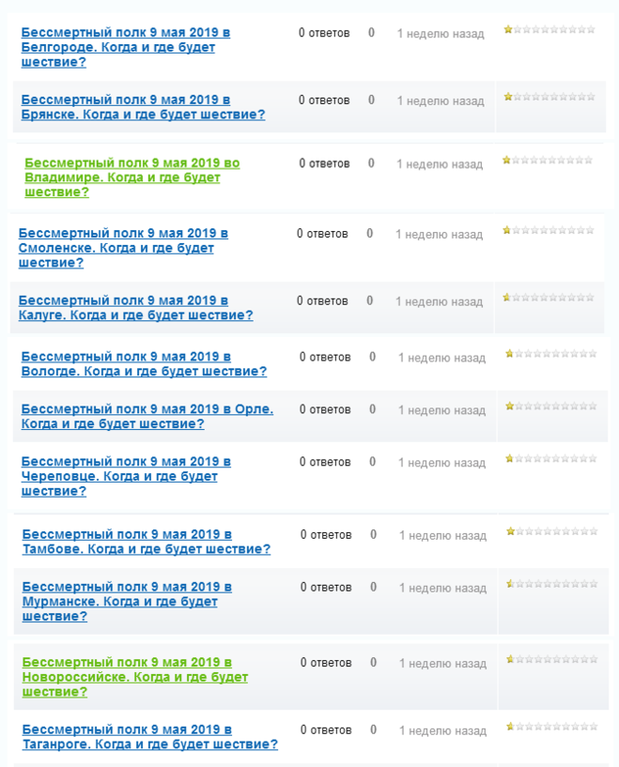This screenshot has height=767, width=619.
Task: Open the Мурманске Бессмертный полк question
Action: coord(127,601)
